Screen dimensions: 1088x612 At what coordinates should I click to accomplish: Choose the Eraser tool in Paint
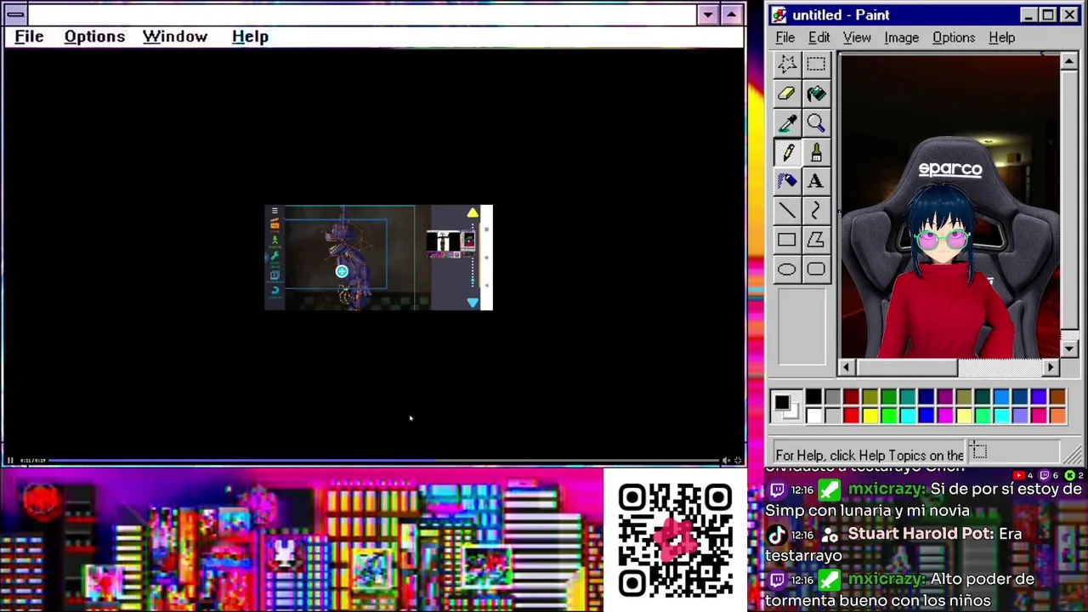(x=787, y=93)
